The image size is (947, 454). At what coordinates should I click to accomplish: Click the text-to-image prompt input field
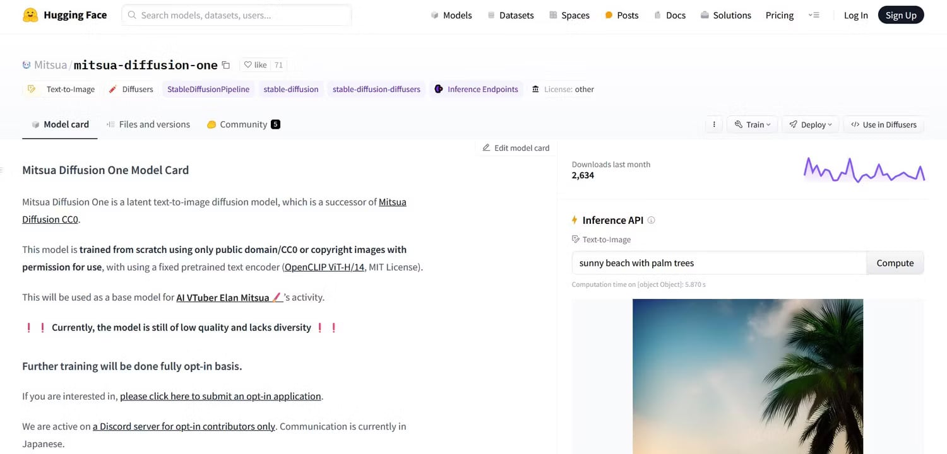pyautogui.click(x=719, y=263)
